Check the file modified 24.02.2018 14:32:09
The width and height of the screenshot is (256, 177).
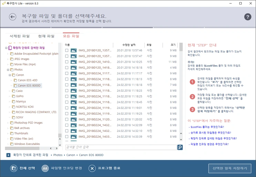click(67, 125)
